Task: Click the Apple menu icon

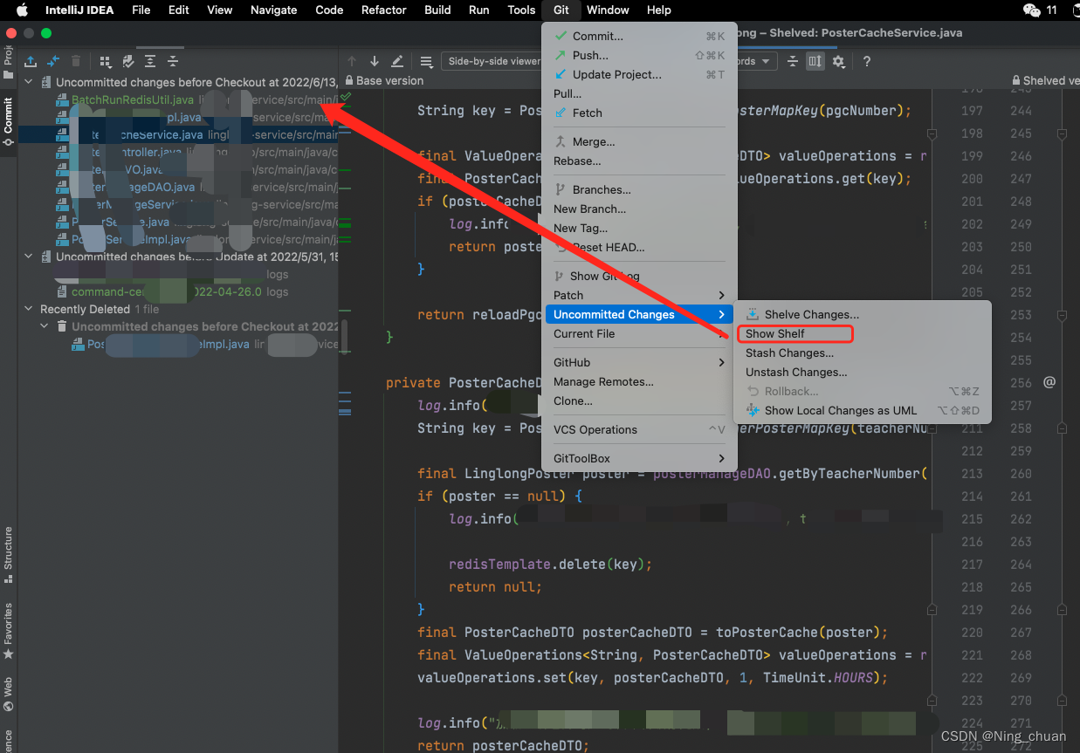Action: [23, 10]
